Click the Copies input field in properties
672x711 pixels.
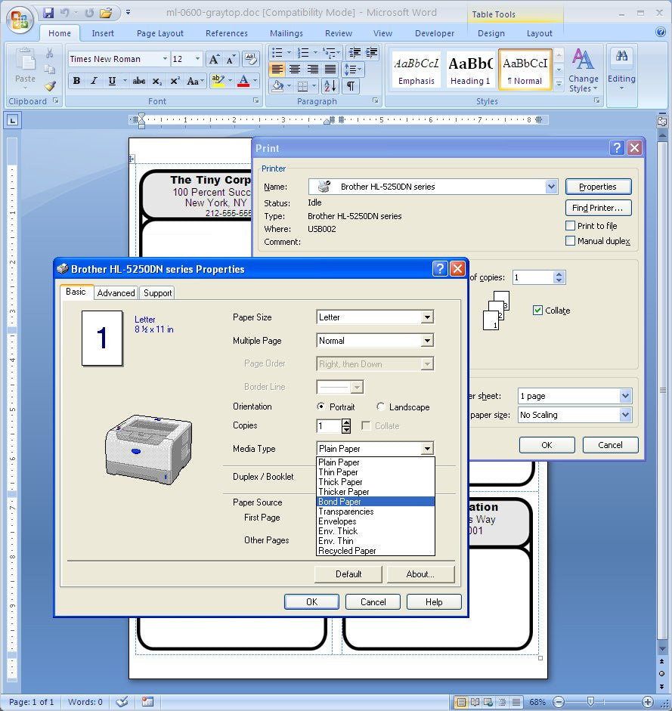[x=329, y=426]
